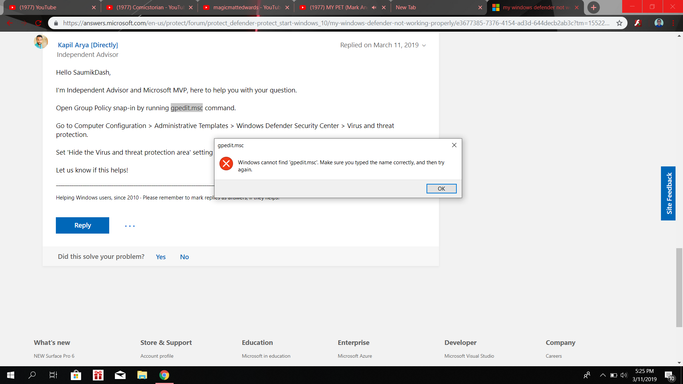
Task: Open the Chrome profile avatar icon
Action: tap(659, 23)
